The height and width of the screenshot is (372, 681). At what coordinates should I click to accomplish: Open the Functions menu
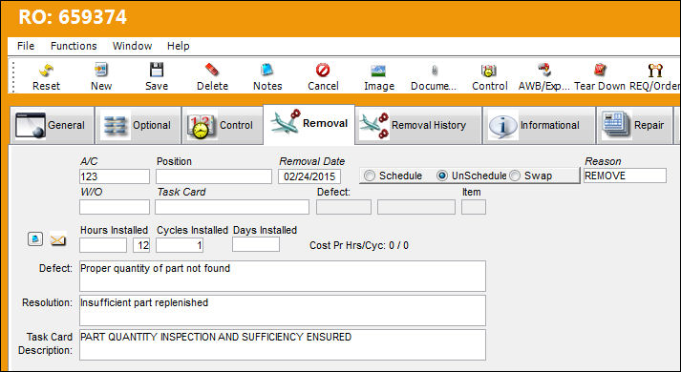74,46
